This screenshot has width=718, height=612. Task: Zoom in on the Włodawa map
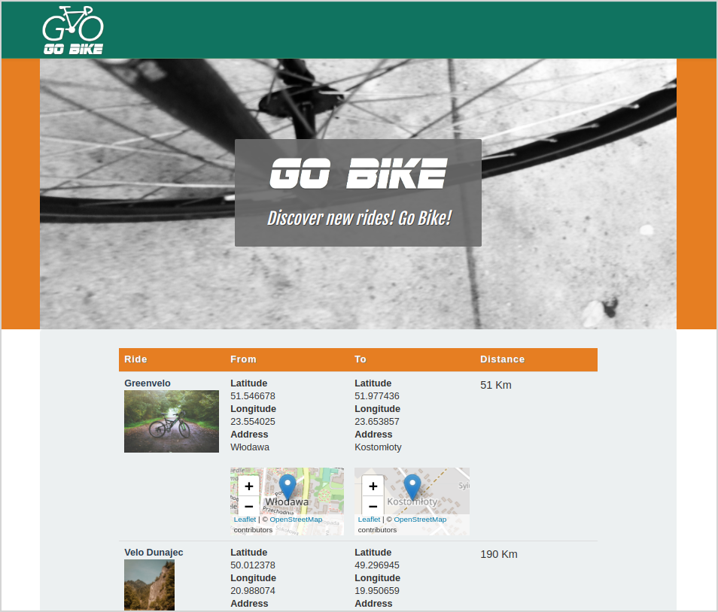248,486
